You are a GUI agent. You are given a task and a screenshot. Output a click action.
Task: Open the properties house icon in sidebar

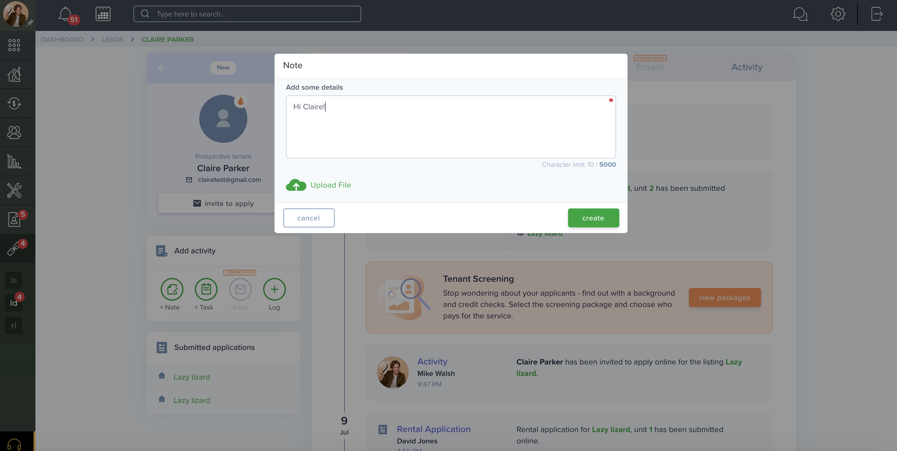[x=14, y=74]
